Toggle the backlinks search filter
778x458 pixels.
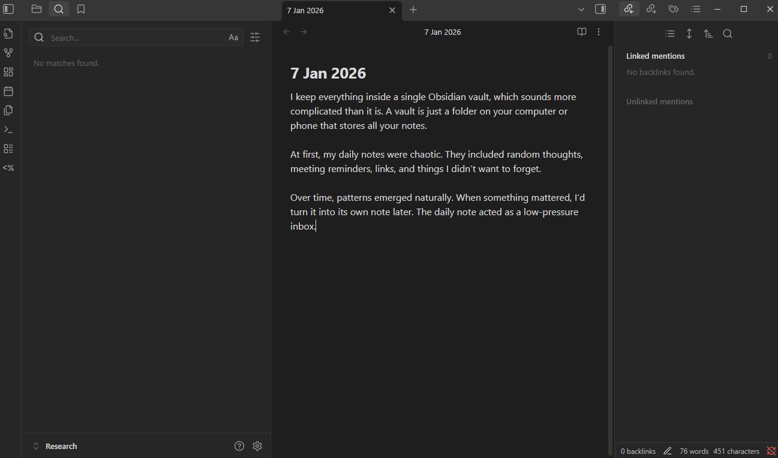(x=728, y=34)
